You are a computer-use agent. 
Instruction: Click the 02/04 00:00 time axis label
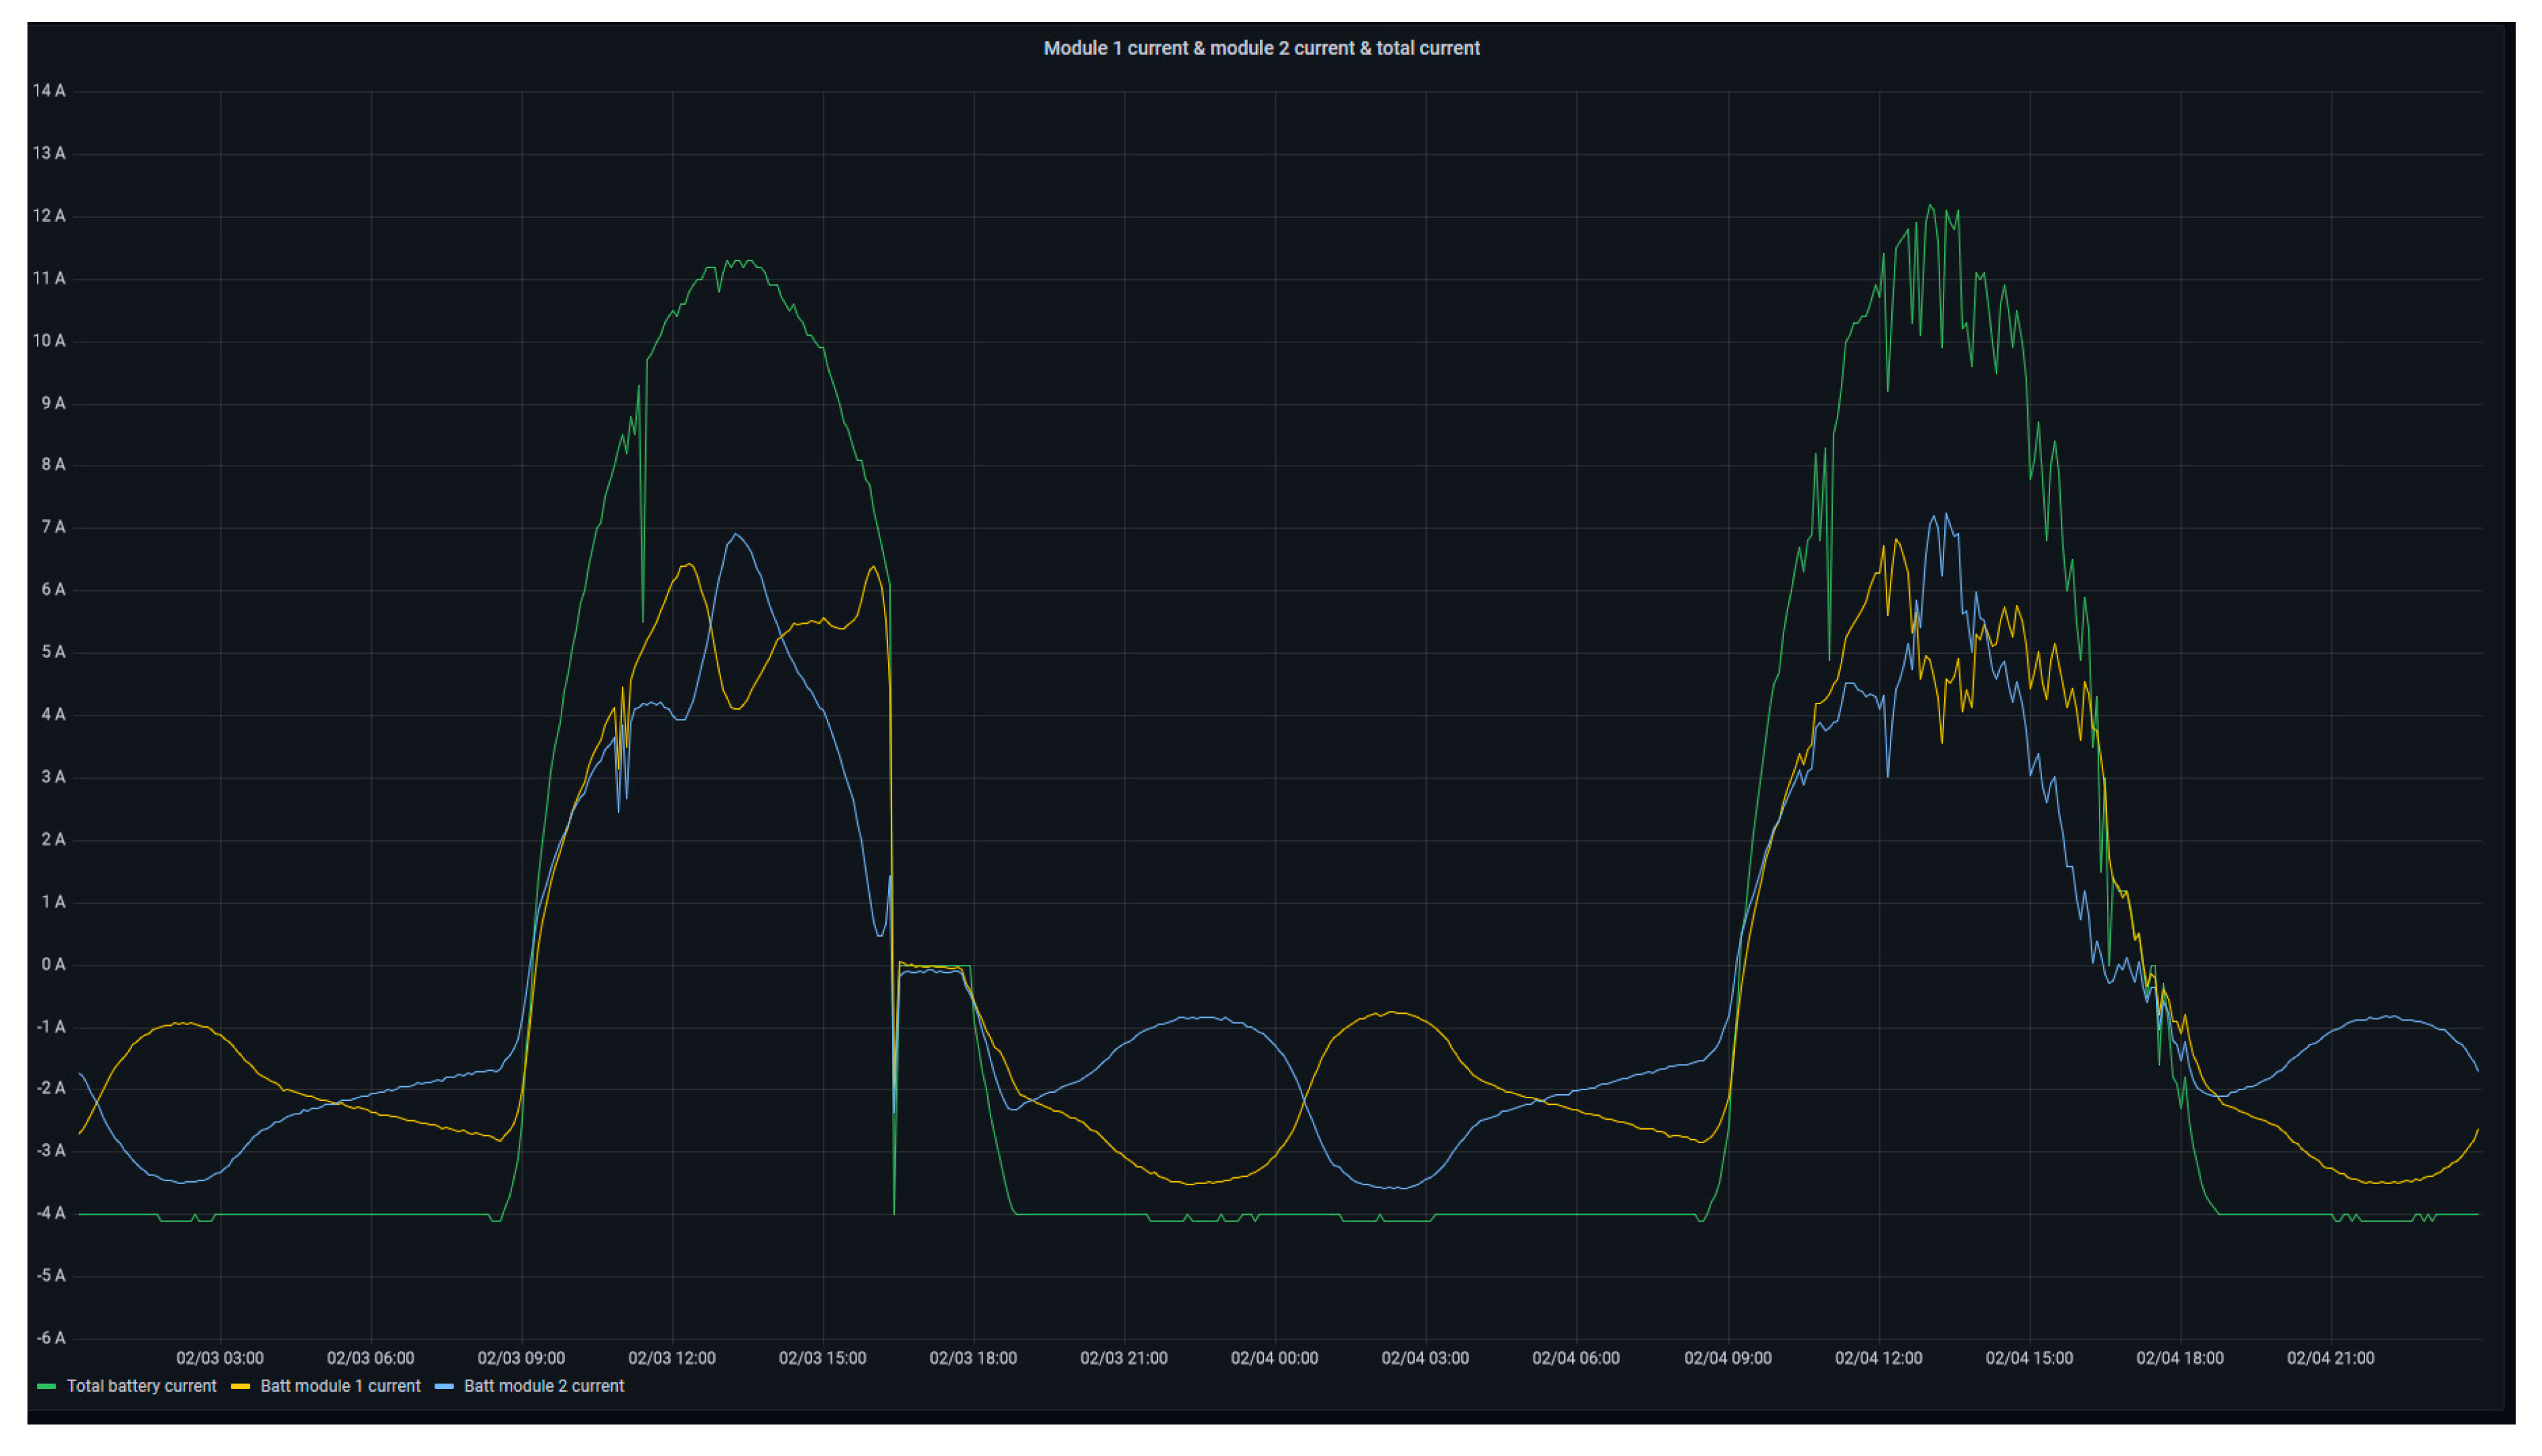click(x=1274, y=1358)
